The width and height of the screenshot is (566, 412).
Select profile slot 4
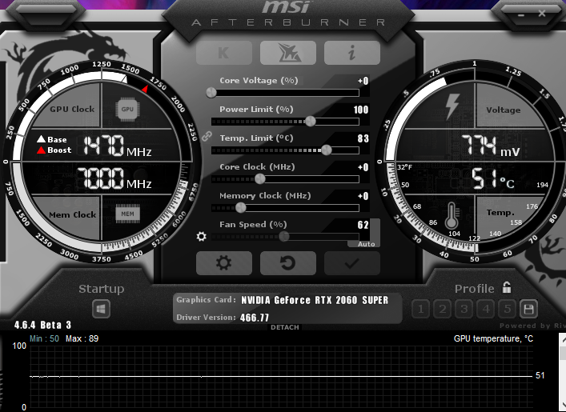(486, 309)
